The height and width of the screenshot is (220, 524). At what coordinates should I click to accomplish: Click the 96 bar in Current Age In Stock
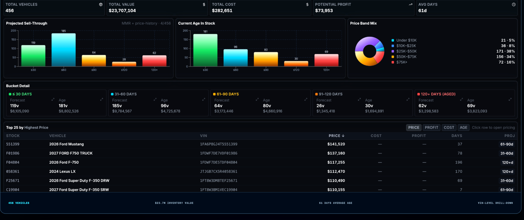pyautogui.click(x=236, y=58)
